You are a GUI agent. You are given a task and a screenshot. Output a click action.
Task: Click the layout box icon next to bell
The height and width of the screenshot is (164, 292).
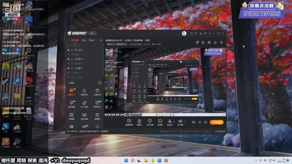coord(209,42)
